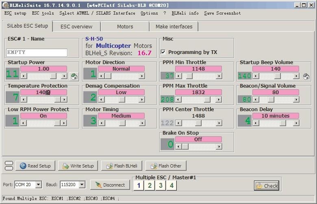Select ESC number 2 in Multiple ESC
Screen dimensions: 317x204
point(150,185)
